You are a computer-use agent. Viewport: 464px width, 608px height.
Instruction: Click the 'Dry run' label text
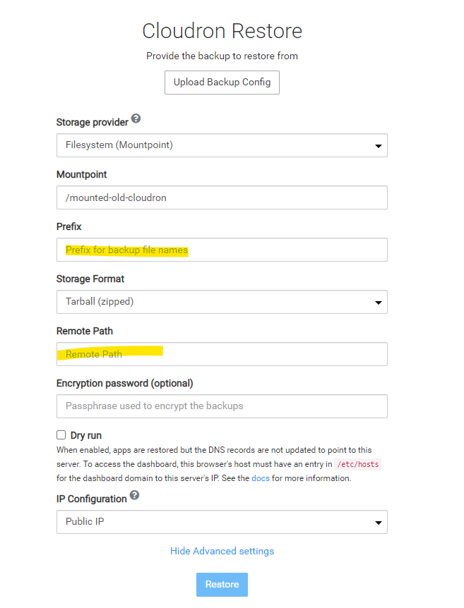point(86,435)
